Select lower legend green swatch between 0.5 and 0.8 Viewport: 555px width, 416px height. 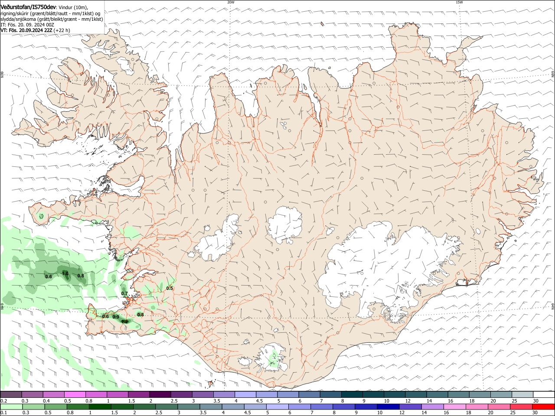(55, 407)
